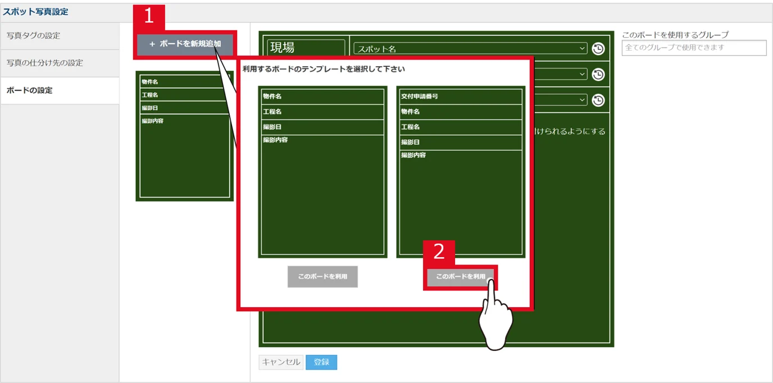This screenshot has height=383, width=773.
Task: Click the history icon beside スポット名 dropdown
Action: (598, 49)
